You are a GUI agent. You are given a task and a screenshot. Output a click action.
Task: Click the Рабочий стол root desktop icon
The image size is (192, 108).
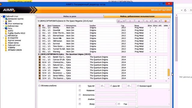point(4,16)
